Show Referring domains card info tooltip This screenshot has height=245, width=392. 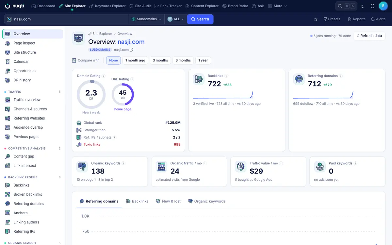coord(341,76)
